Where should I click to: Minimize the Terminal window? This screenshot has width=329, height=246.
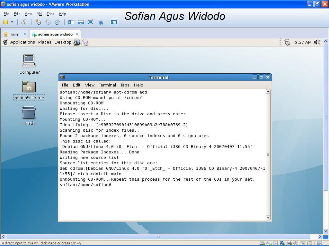click(255, 78)
